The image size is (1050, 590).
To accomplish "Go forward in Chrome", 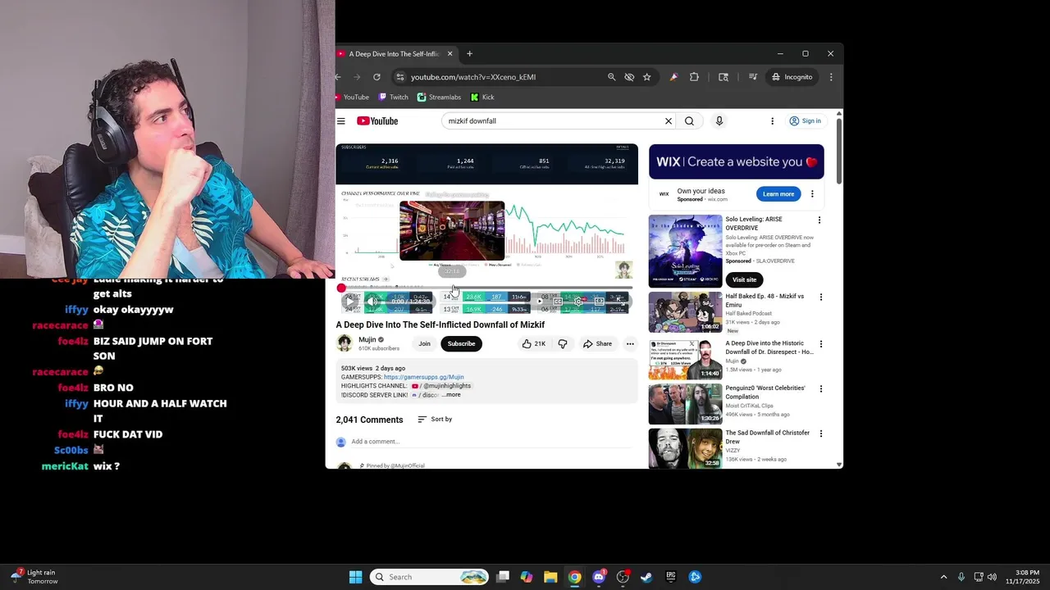I will coord(357,77).
